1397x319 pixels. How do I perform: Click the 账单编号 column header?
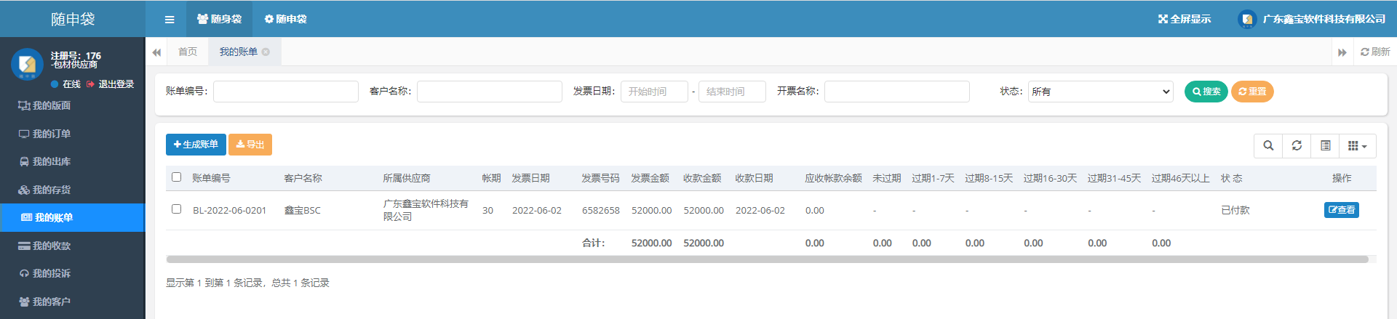tap(211, 178)
